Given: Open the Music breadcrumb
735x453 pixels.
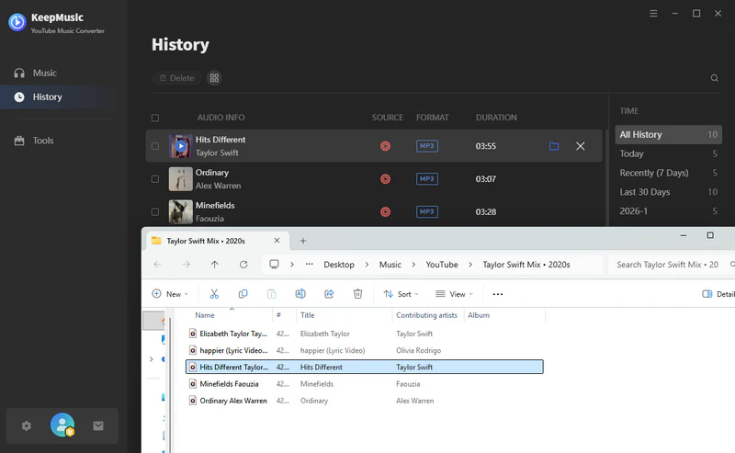Looking at the screenshot, I should pos(390,265).
